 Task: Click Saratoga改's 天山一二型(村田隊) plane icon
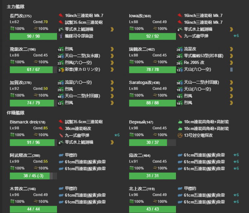[180, 83]
